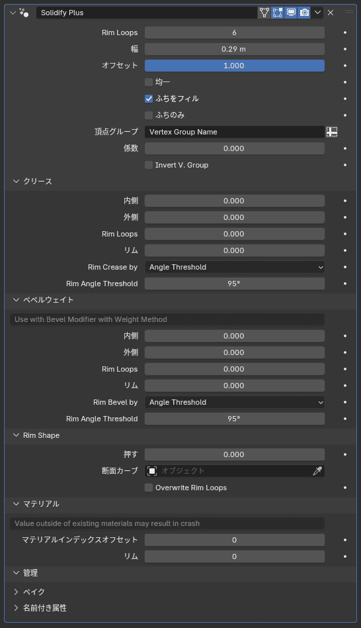Enable the 均一 checkbox
Viewport: 361px width, 628px height.
[x=149, y=82]
